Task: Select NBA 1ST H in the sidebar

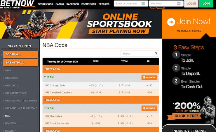Action: pos(11,123)
